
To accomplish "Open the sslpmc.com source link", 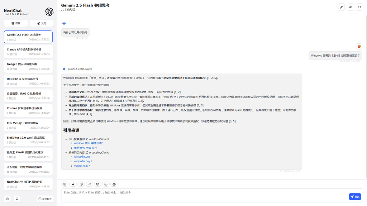I will click(81, 166).
